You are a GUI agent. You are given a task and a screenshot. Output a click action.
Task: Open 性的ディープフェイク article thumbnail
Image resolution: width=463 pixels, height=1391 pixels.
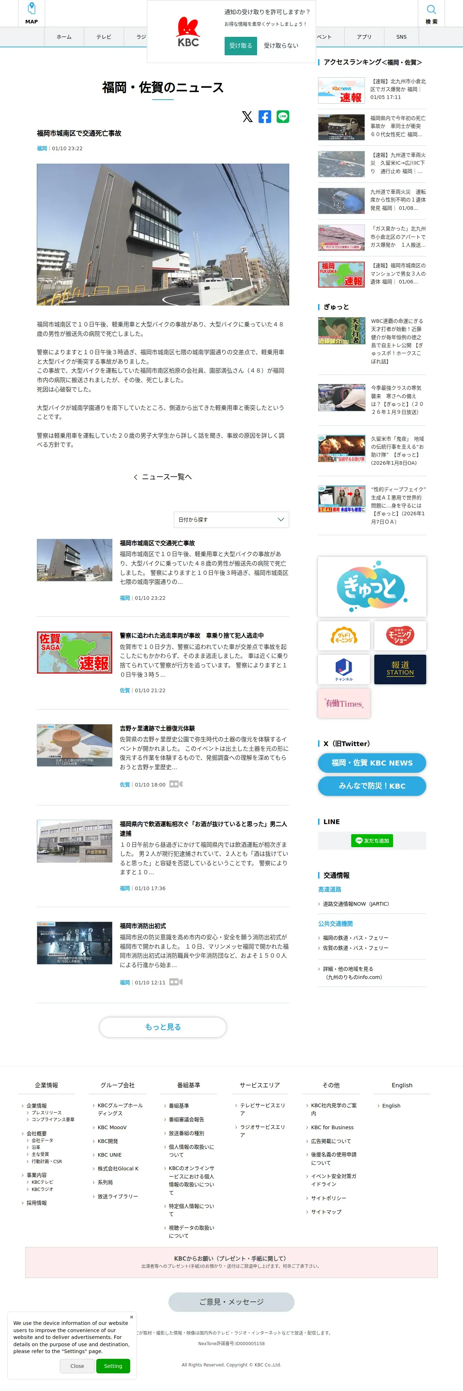coord(341,499)
